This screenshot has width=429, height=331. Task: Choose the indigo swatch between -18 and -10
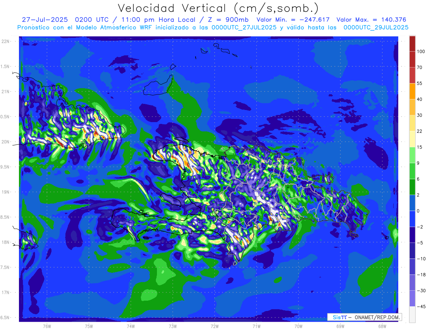412,266
